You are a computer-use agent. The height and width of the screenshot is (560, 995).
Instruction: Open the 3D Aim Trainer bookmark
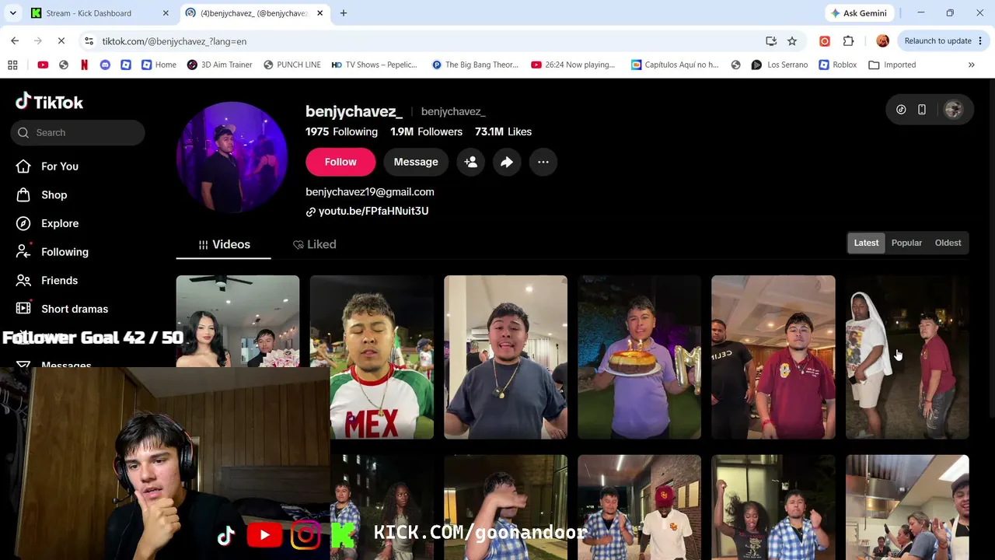pyautogui.click(x=219, y=65)
